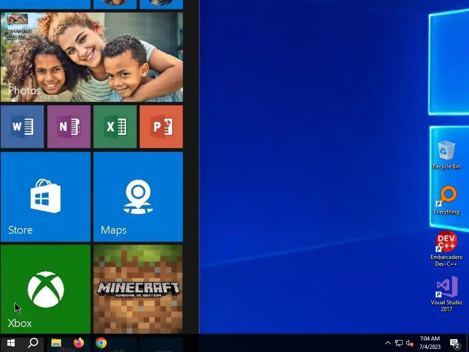Launch the Xbox tile
469x352 pixels.
45,289
